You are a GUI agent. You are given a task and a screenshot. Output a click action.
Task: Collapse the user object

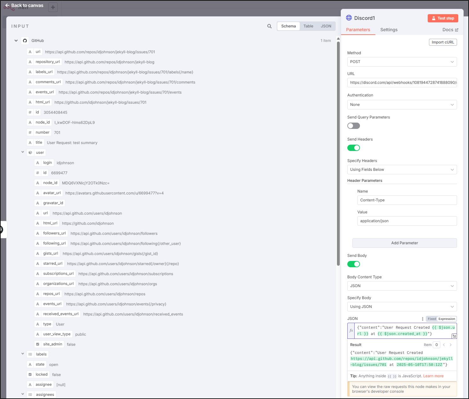click(23, 152)
